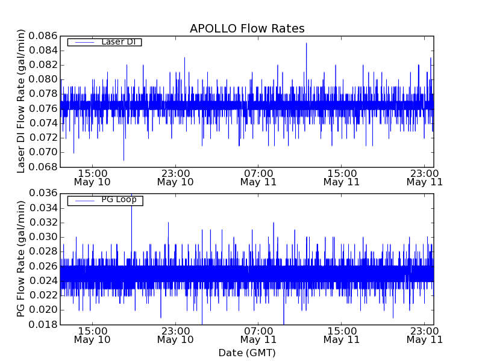Screen dimensions: 482x361
Task: Click the tallest PG Loop spike reaching 0.036
Action: (131, 196)
